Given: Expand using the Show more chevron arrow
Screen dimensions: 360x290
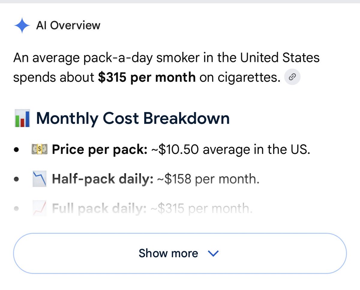Looking at the screenshot, I should (213, 253).
